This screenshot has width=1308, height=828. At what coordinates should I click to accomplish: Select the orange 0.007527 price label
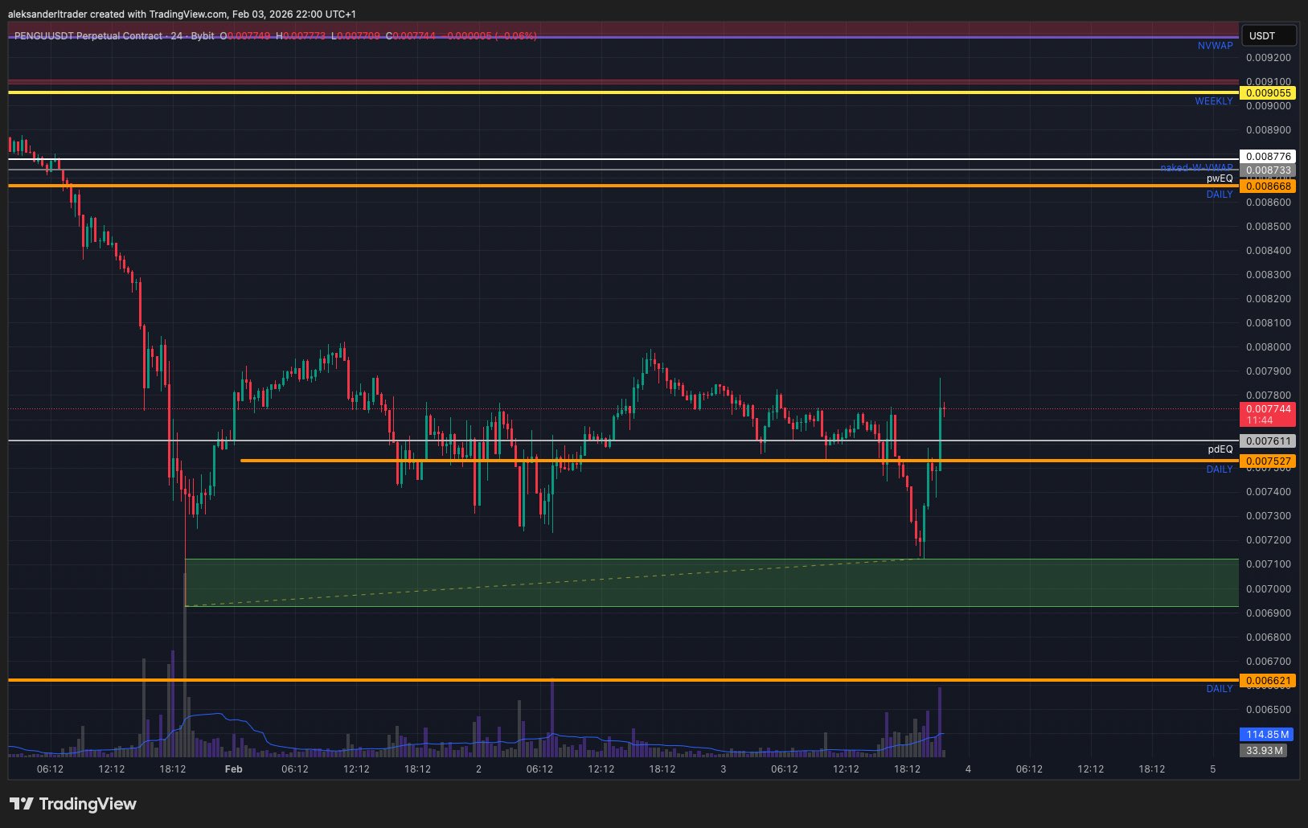tap(1268, 461)
